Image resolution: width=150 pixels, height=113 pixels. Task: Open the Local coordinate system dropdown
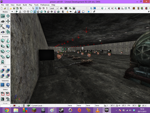pyautogui.click(x=54, y=8)
